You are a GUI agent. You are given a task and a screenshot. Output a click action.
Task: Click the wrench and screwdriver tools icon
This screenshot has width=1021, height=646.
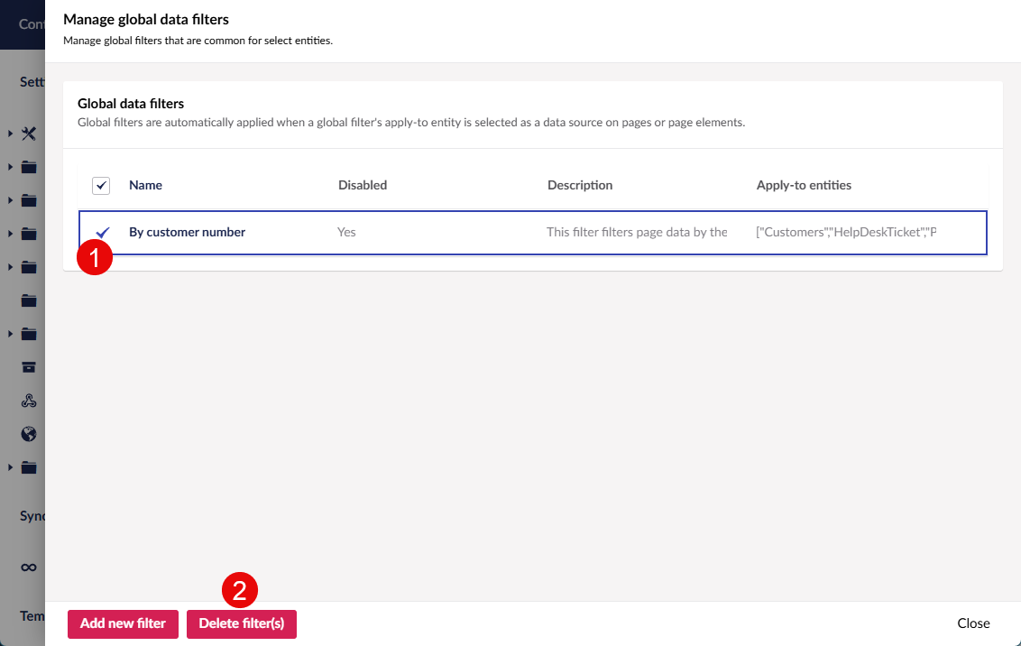point(29,134)
